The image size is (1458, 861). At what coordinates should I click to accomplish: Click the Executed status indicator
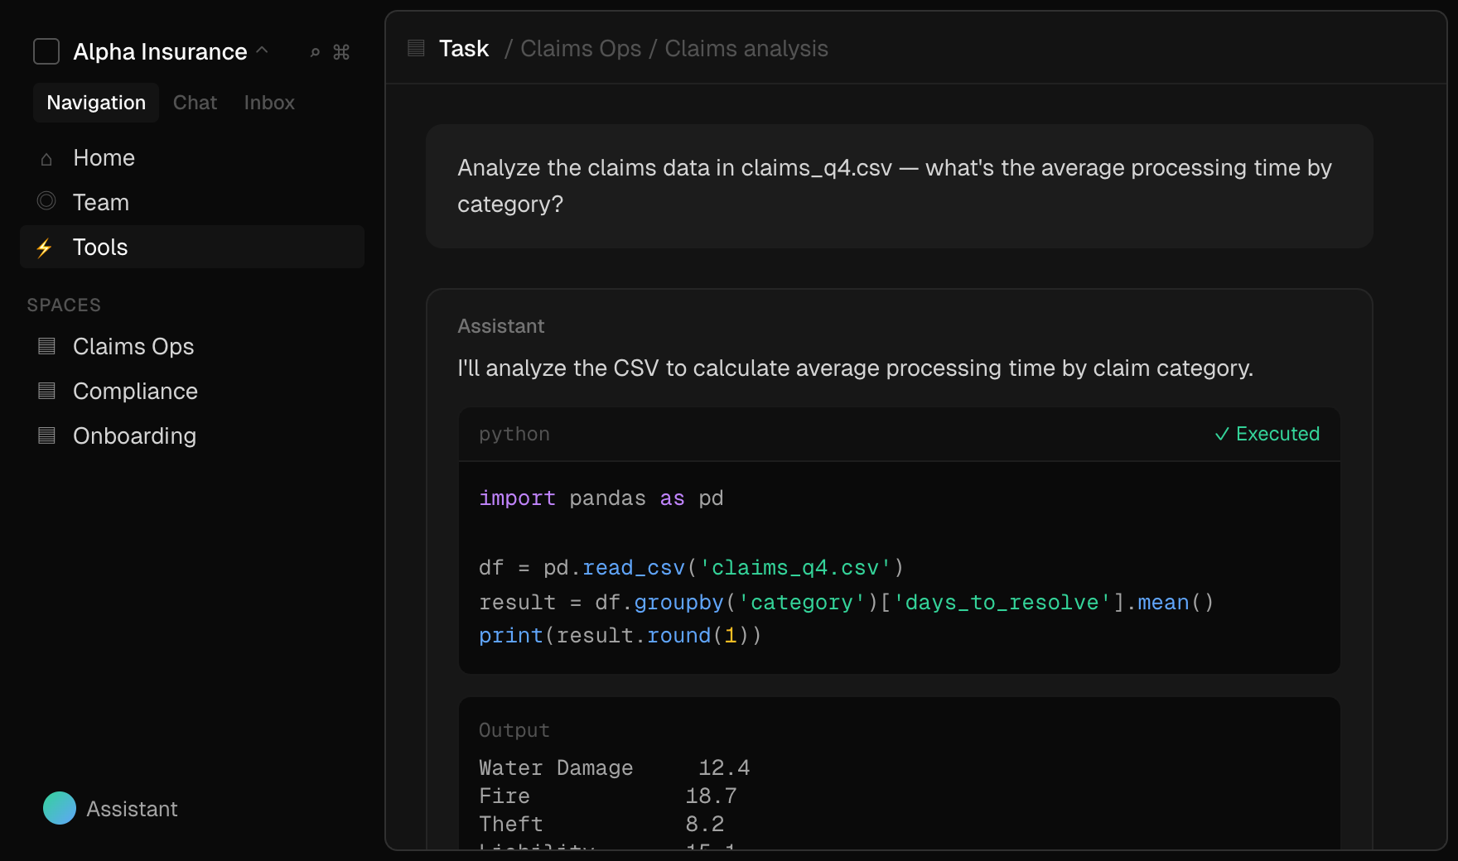[1267, 434]
